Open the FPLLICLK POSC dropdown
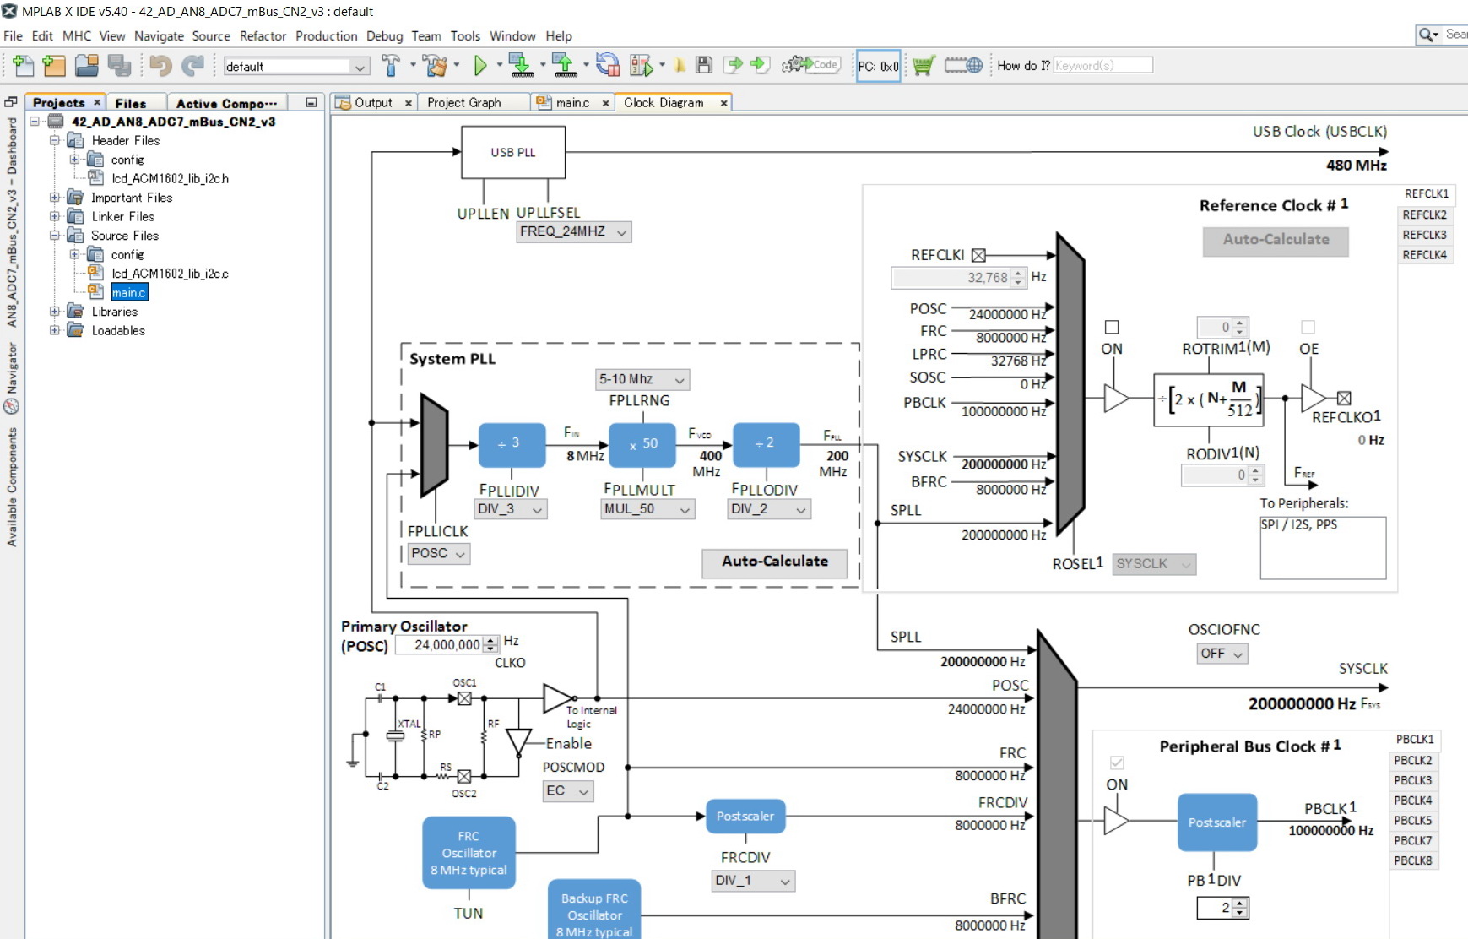Viewport: 1468px width, 939px height. click(438, 554)
